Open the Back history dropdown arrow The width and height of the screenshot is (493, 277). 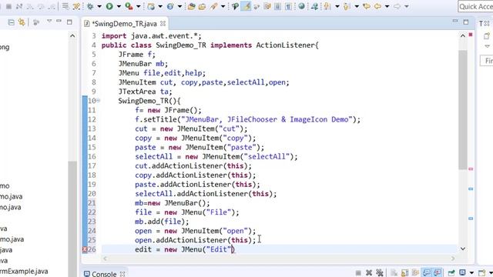387,6
